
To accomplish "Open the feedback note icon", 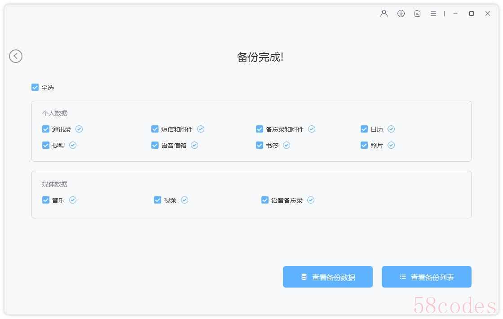I will 417,13.
